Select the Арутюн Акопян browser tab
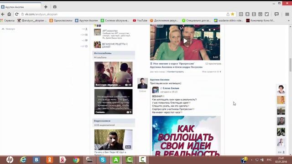This screenshot has width=292, height=164. [21, 7]
